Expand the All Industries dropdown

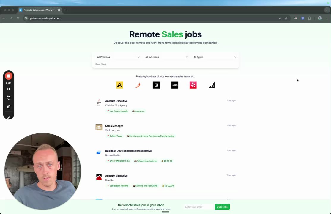pos(167,57)
